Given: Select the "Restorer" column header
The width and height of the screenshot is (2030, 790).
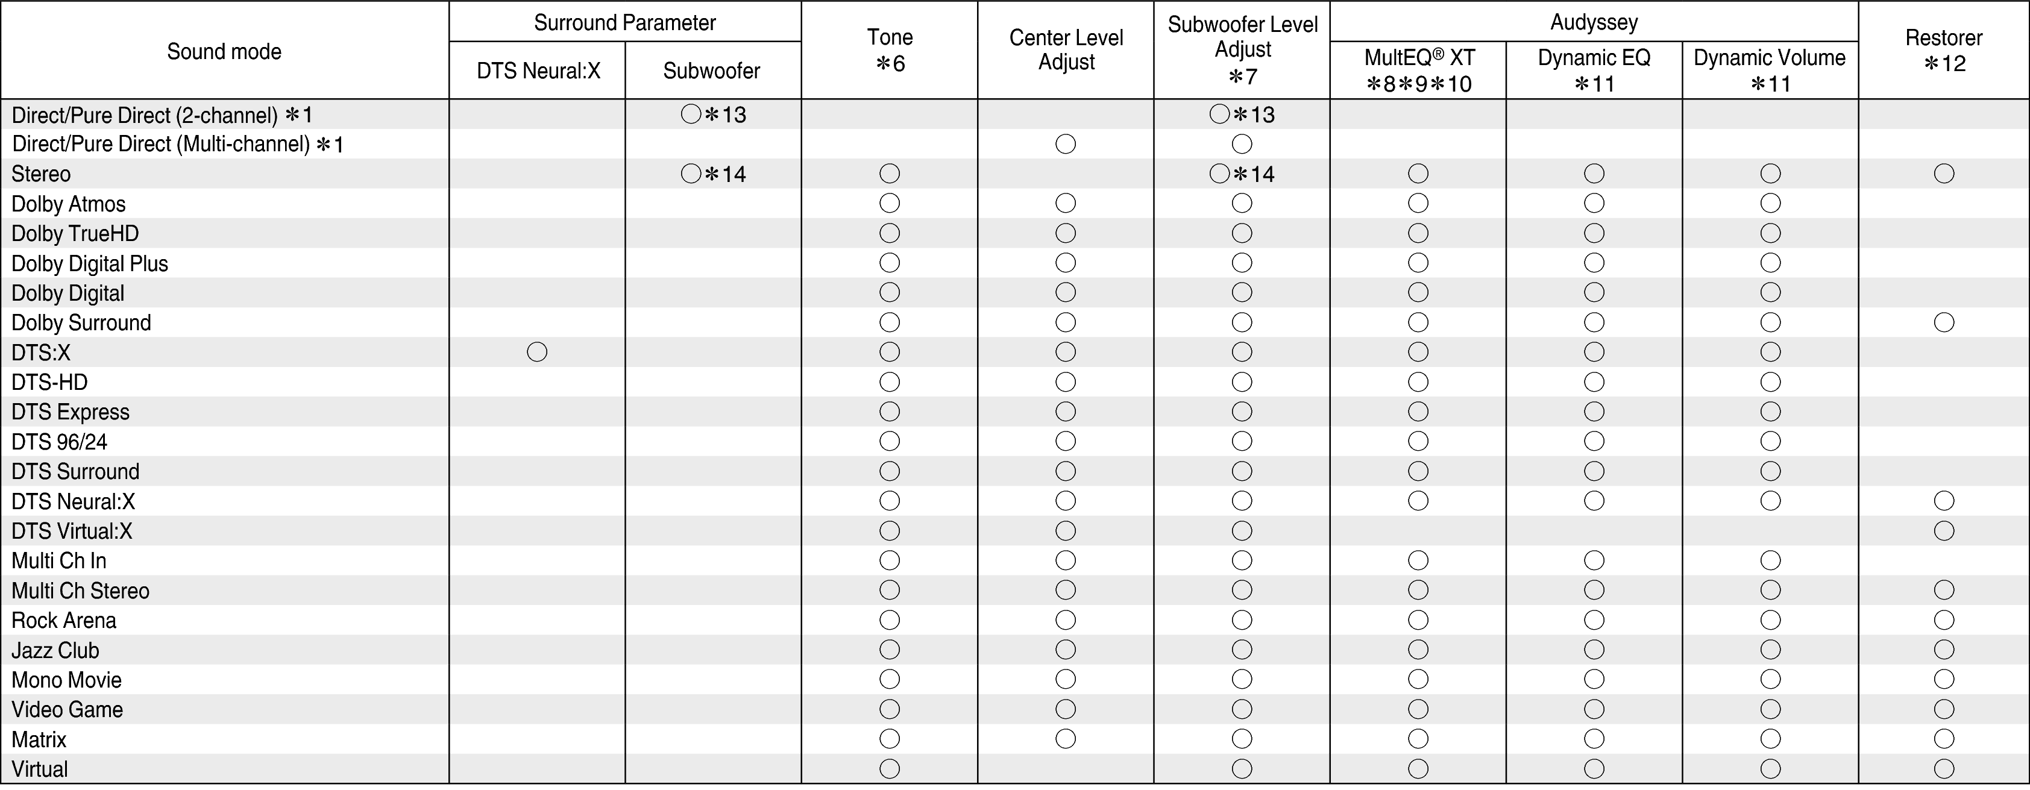Looking at the screenshot, I should tap(1943, 38).
